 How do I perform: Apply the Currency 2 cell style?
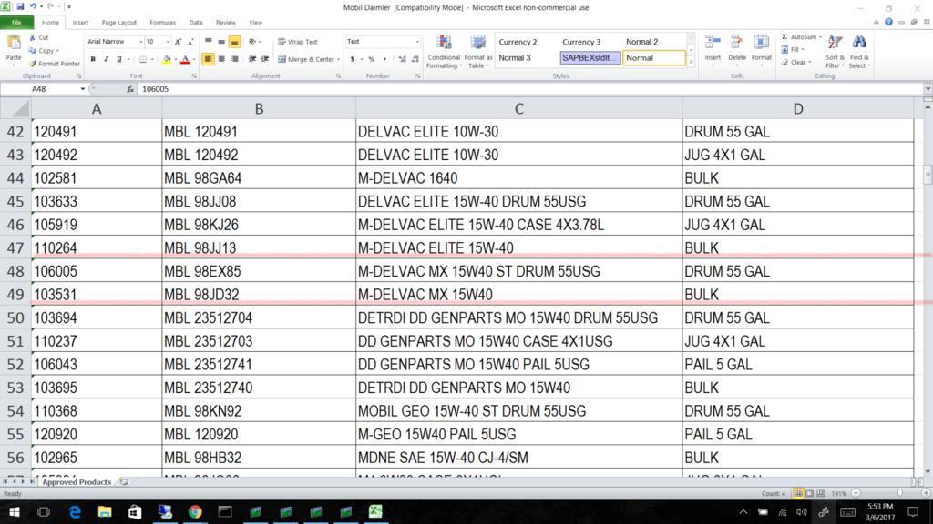518,42
